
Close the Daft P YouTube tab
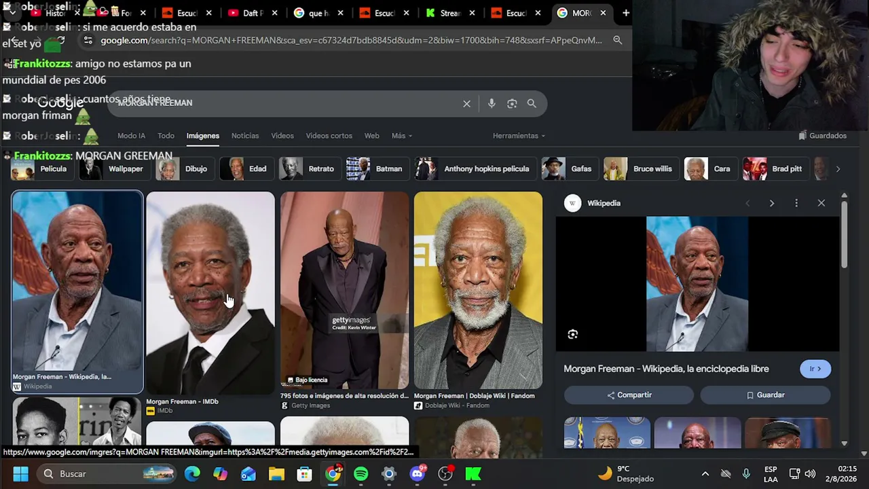[274, 13]
